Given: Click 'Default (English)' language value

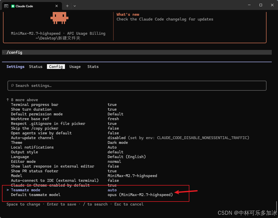Looking at the screenshot, I should point(127,157).
